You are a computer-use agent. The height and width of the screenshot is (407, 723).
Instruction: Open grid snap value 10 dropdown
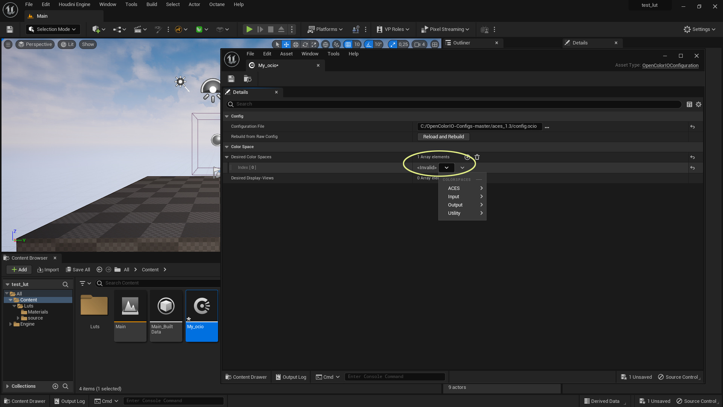[x=357, y=44]
